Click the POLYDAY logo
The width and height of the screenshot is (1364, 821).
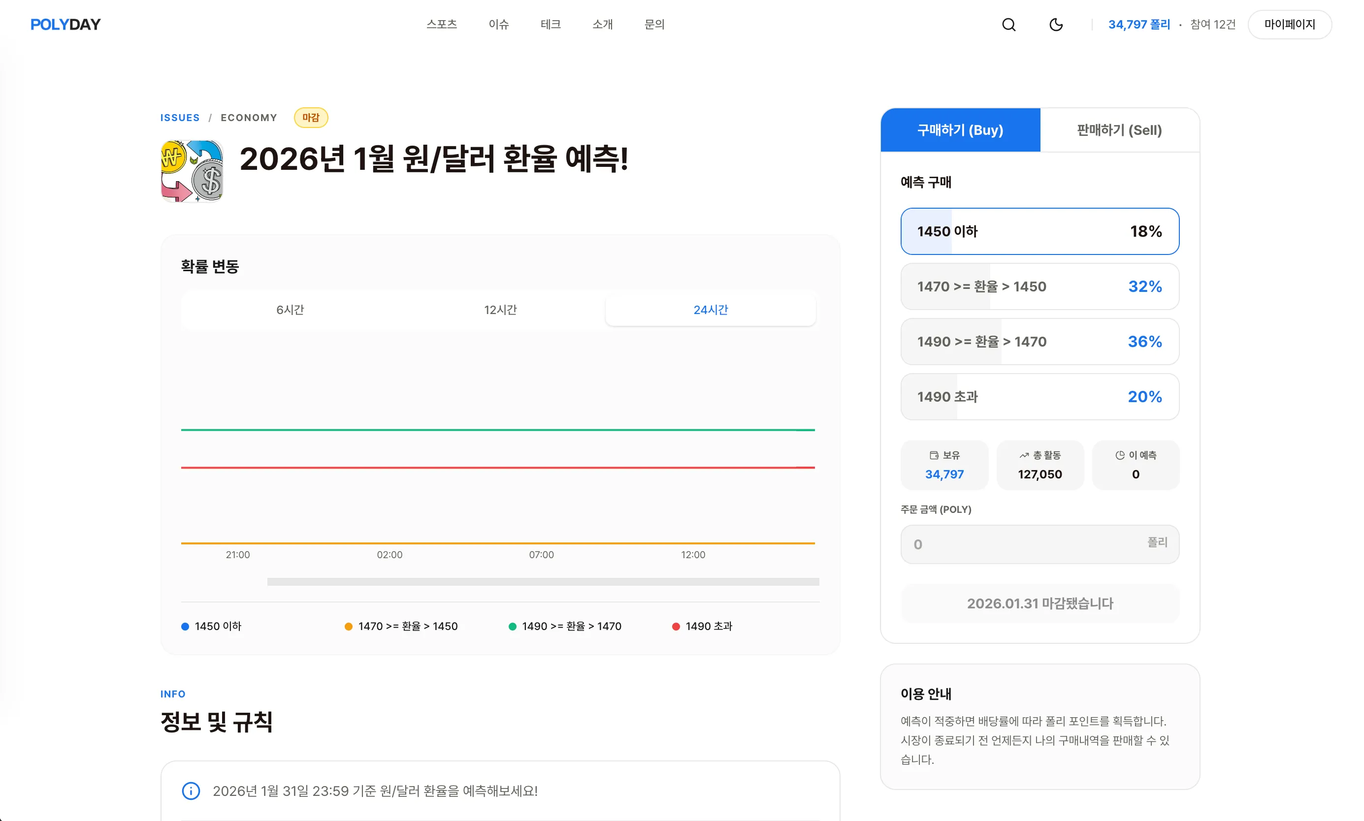point(65,24)
